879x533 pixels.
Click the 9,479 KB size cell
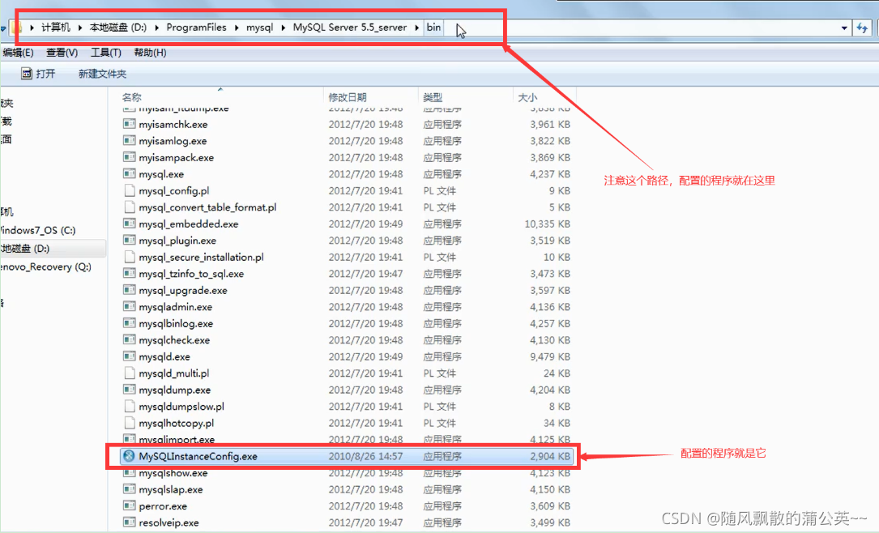(550, 356)
